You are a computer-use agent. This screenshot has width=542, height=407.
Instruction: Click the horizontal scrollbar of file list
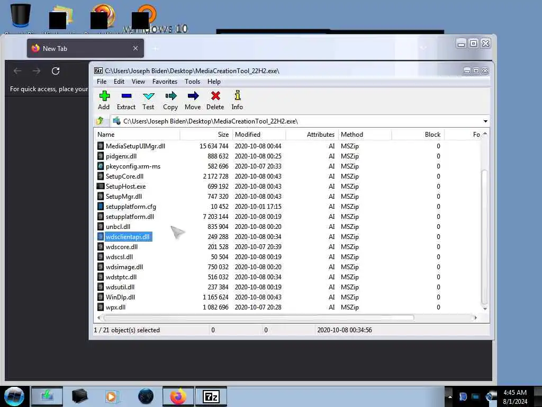click(x=259, y=317)
